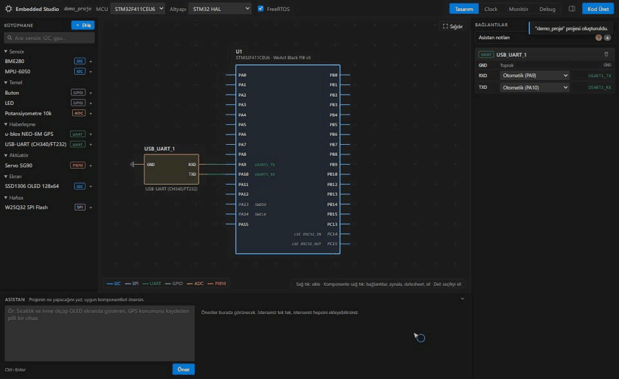Screen dimensions: 619x379
Task: Open the RXD Otomatik (PA9) dropdown
Action: click(534, 76)
